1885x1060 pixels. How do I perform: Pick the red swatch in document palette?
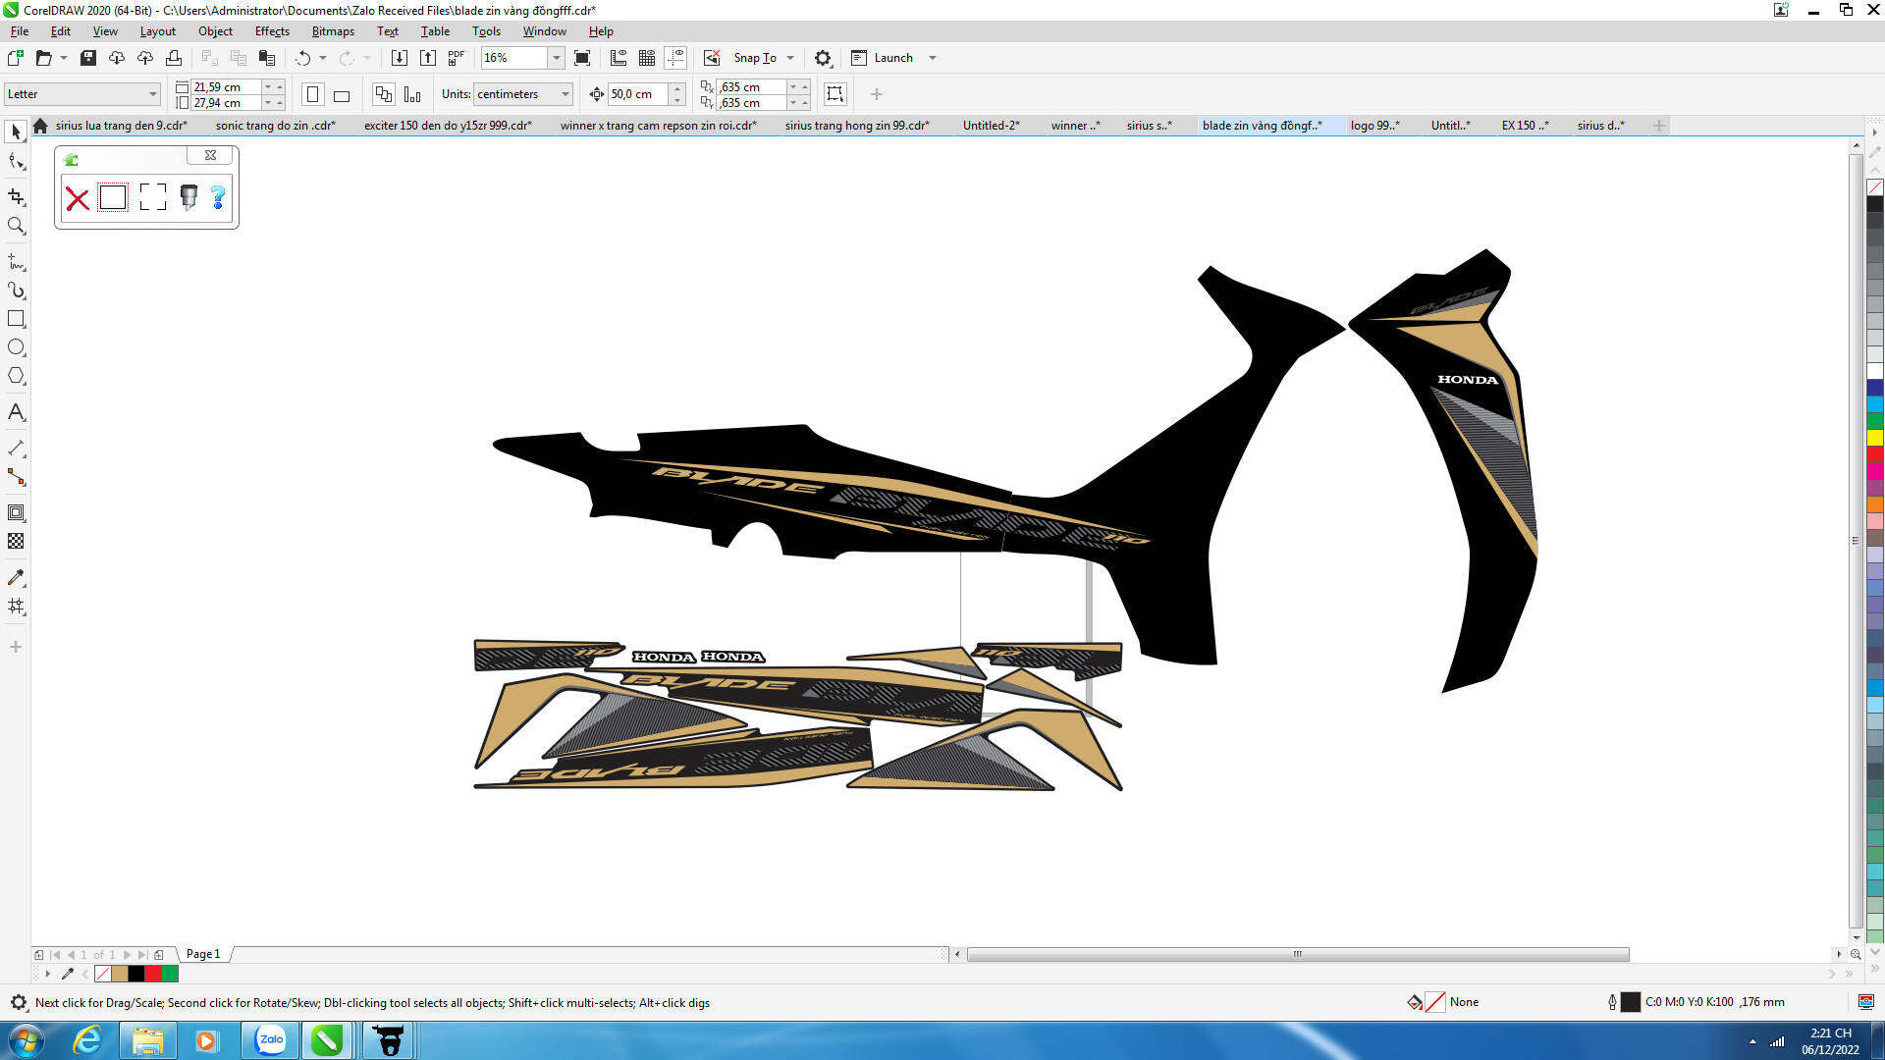click(153, 974)
